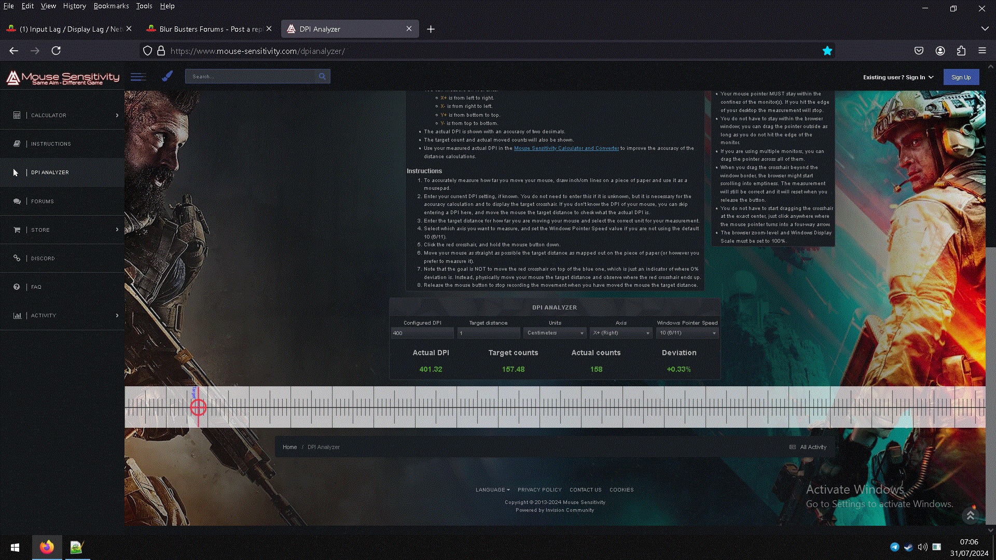The image size is (996, 560).
Task: Open the Units dropdown showing Centimeters
Action: point(555,333)
